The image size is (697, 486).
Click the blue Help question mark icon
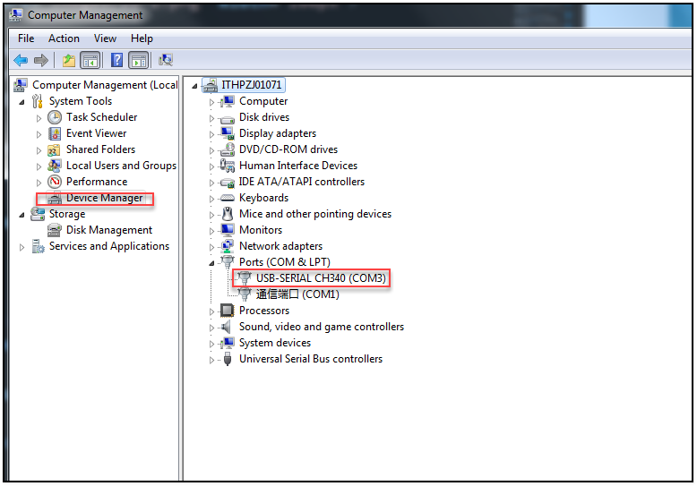116,60
